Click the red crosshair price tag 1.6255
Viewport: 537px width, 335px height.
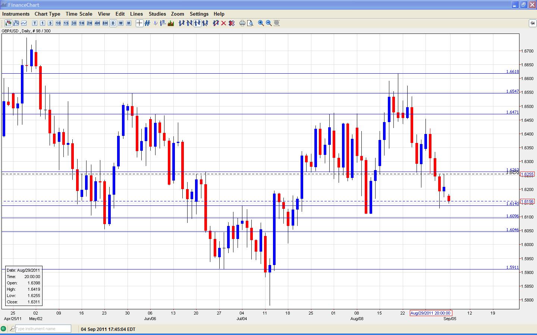pyautogui.click(x=527, y=174)
